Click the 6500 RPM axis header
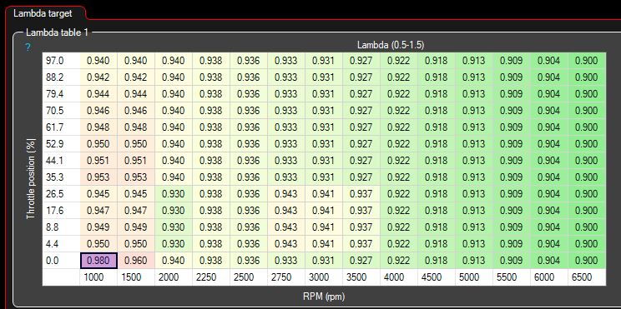The height and width of the screenshot is (309, 621). [x=587, y=277]
